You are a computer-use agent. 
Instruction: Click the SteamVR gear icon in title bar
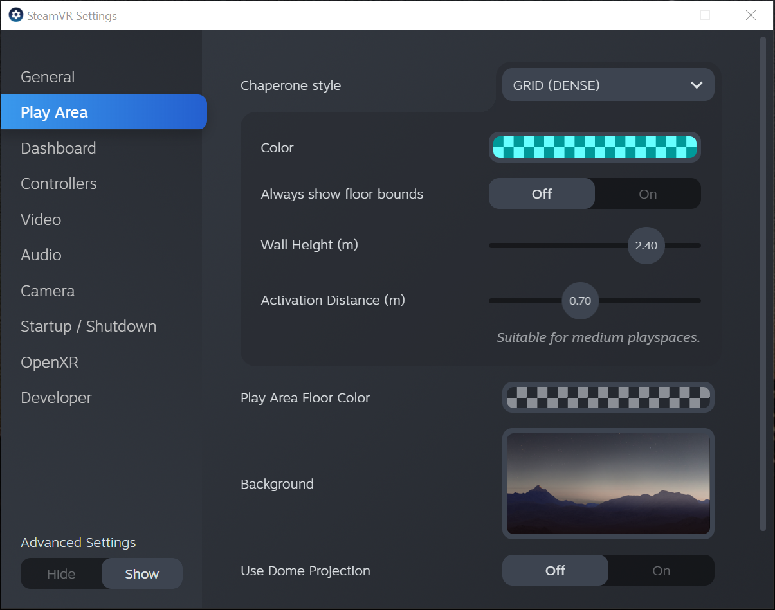(x=15, y=15)
